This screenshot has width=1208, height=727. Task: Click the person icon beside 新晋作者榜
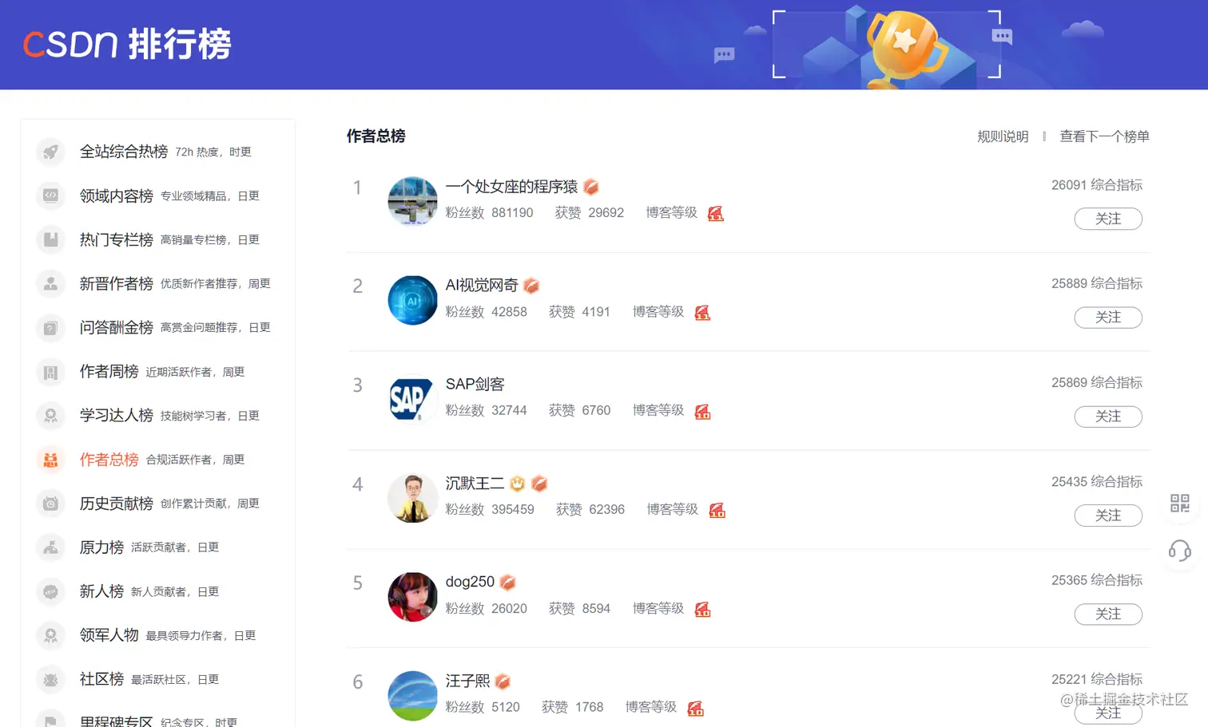tap(50, 283)
